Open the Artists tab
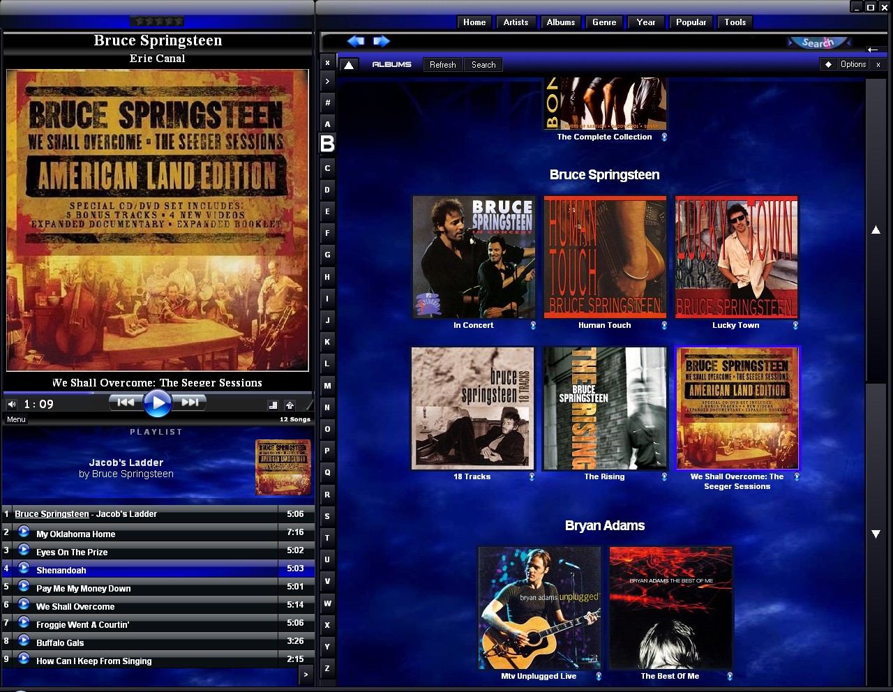Image resolution: width=893 pixels, height=692 pixels. pyautogui.click(x=516, y=22)
